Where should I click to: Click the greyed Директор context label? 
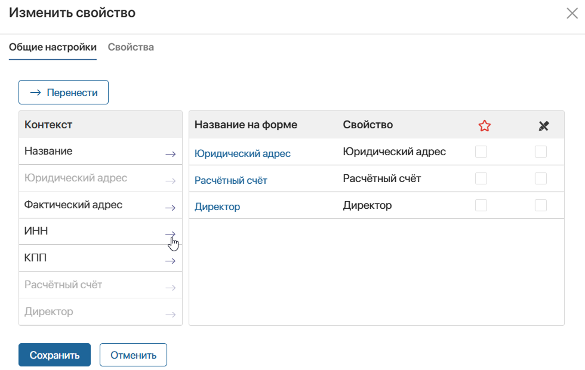coord(48,312)
